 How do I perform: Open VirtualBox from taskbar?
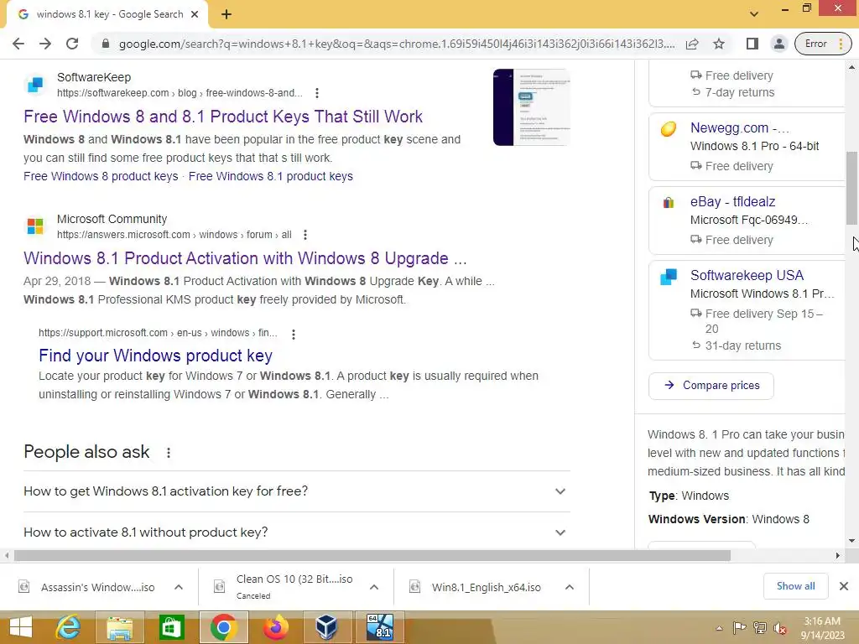point(327,627)
